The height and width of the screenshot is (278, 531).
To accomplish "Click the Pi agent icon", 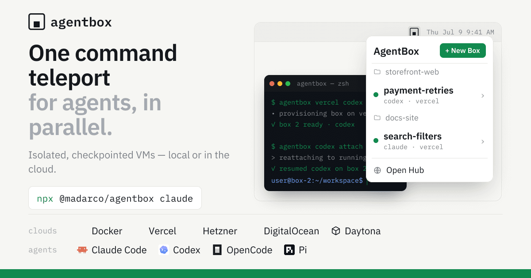I will coord(289,250).
